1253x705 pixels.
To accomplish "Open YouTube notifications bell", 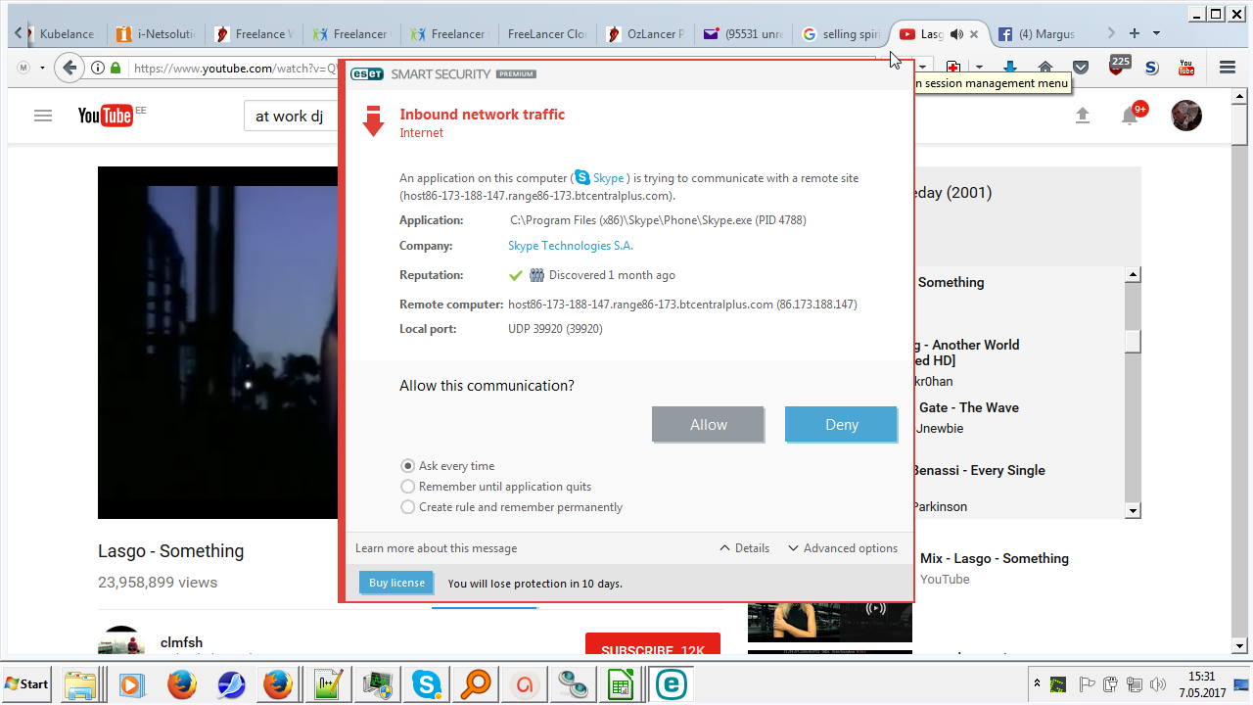I will point(1130,116).
